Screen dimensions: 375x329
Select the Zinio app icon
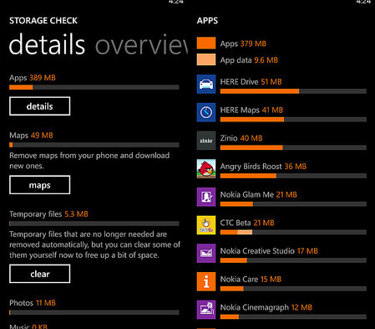coord(206,141)
